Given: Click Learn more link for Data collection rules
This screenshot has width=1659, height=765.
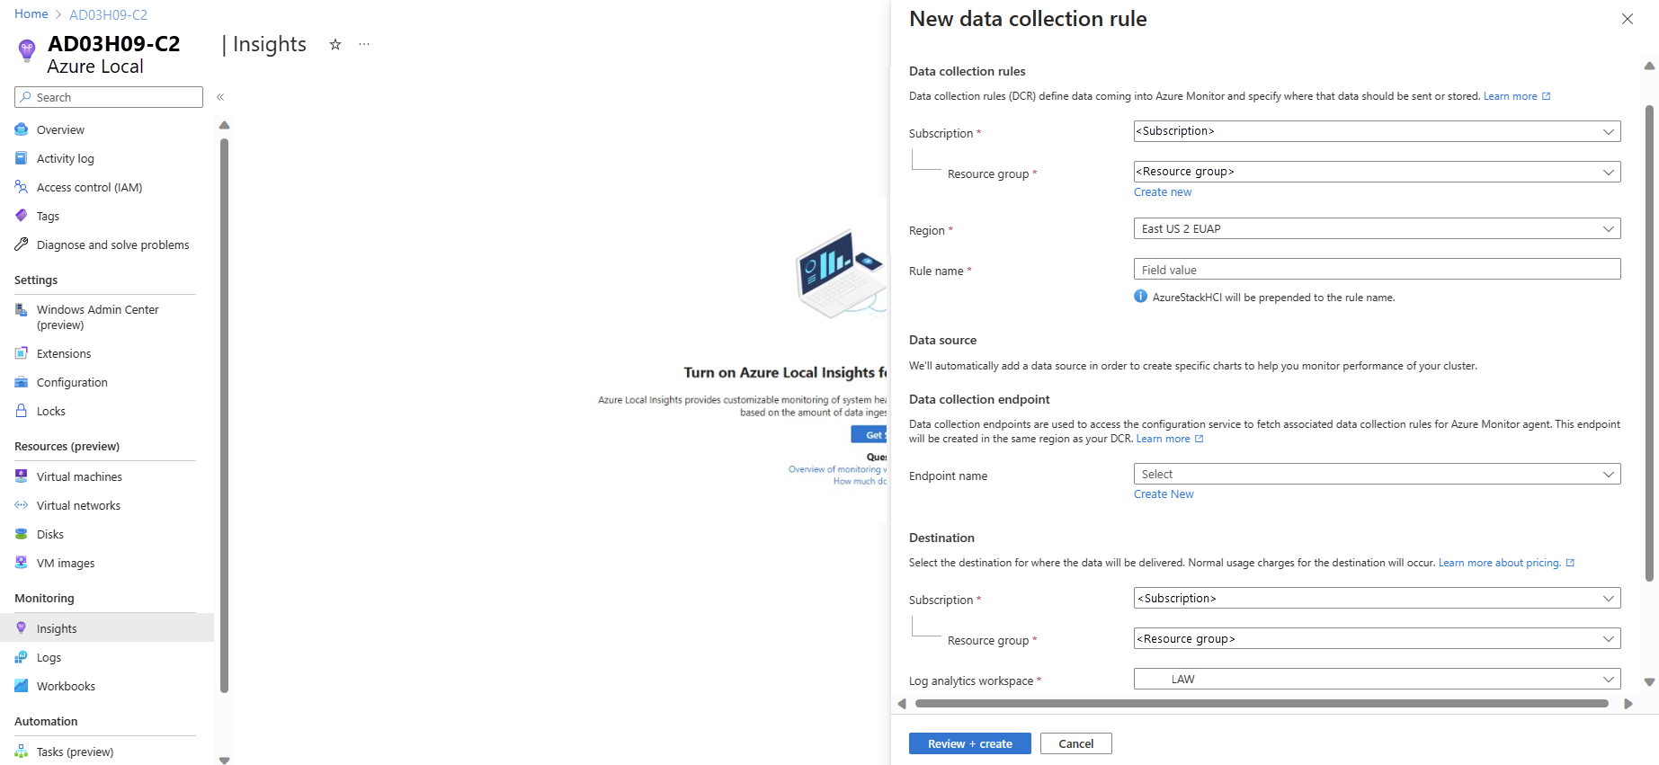Looking at the screenshot, I should [x=1517, y=96].
